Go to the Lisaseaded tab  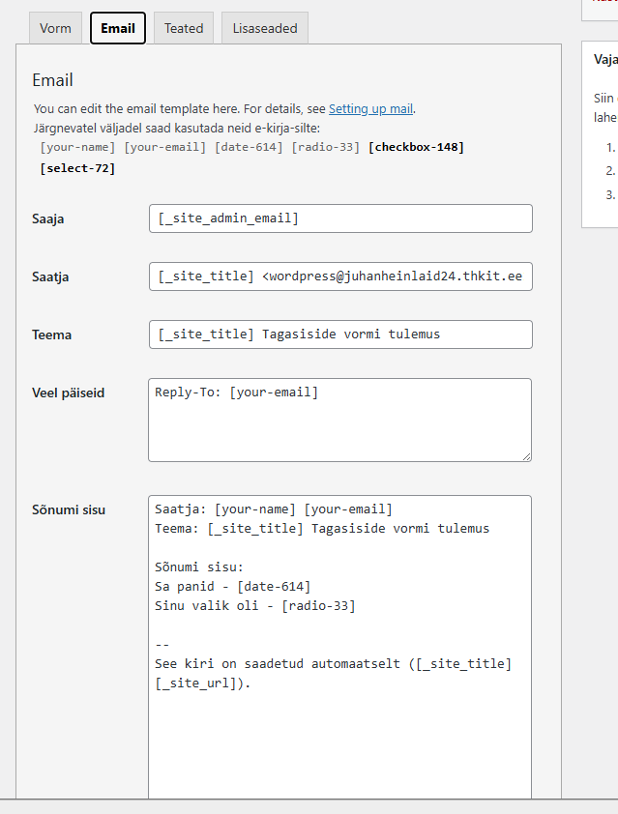click(x=265, y=28)
